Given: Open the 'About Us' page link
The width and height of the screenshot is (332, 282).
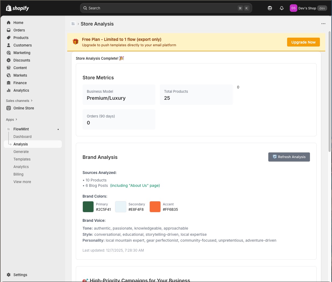Looking at the screenshot, I should click(135, 185).
